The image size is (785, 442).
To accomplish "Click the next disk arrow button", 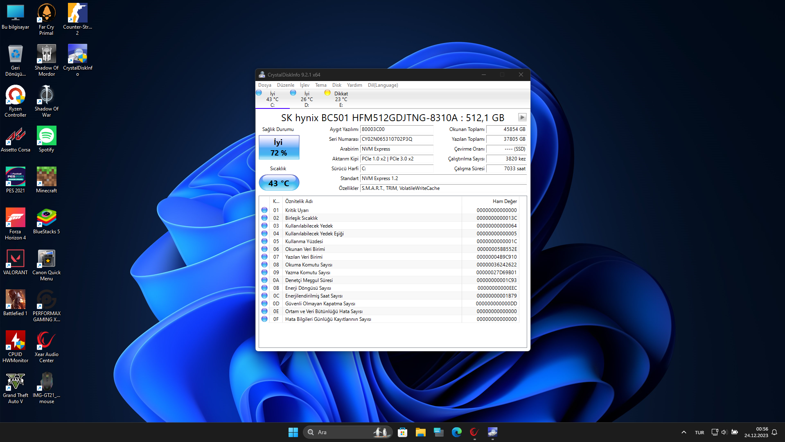I will (522, 117).
